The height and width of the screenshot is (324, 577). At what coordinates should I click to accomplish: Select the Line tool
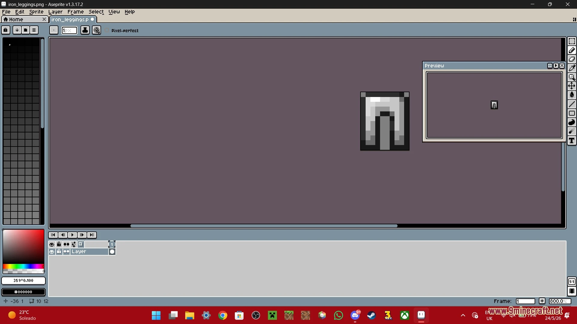[572, 104]
